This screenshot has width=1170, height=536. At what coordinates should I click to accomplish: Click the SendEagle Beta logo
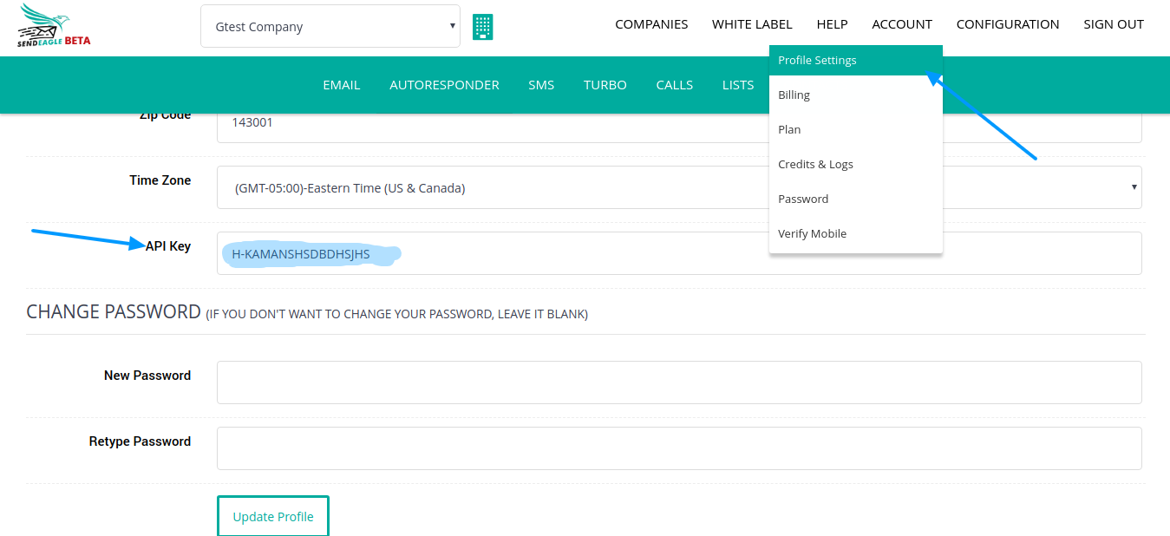pyautogui.click(x=54, y=25)
